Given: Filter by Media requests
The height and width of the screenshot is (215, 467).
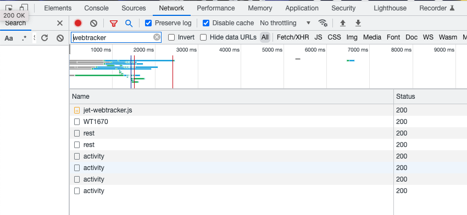Looking at the screenshot, I should click(372, 37).
